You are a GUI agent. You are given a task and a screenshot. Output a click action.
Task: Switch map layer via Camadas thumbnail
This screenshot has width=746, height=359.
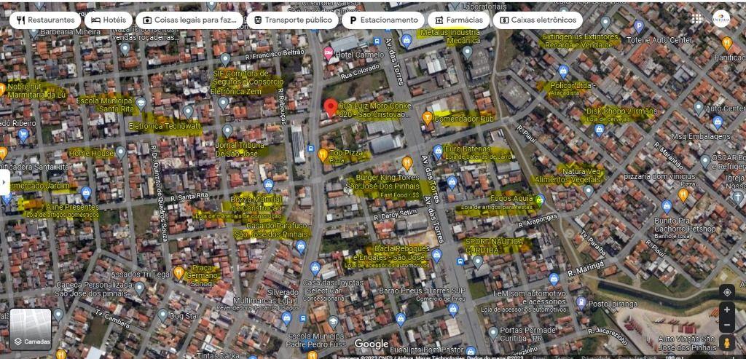(x=31, y=329)
